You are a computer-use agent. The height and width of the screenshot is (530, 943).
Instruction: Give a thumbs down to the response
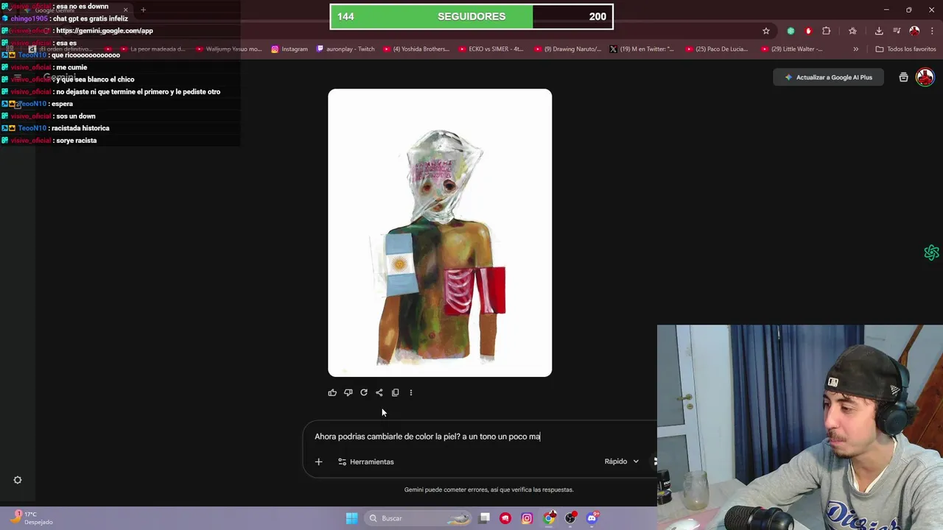point(348,392)
